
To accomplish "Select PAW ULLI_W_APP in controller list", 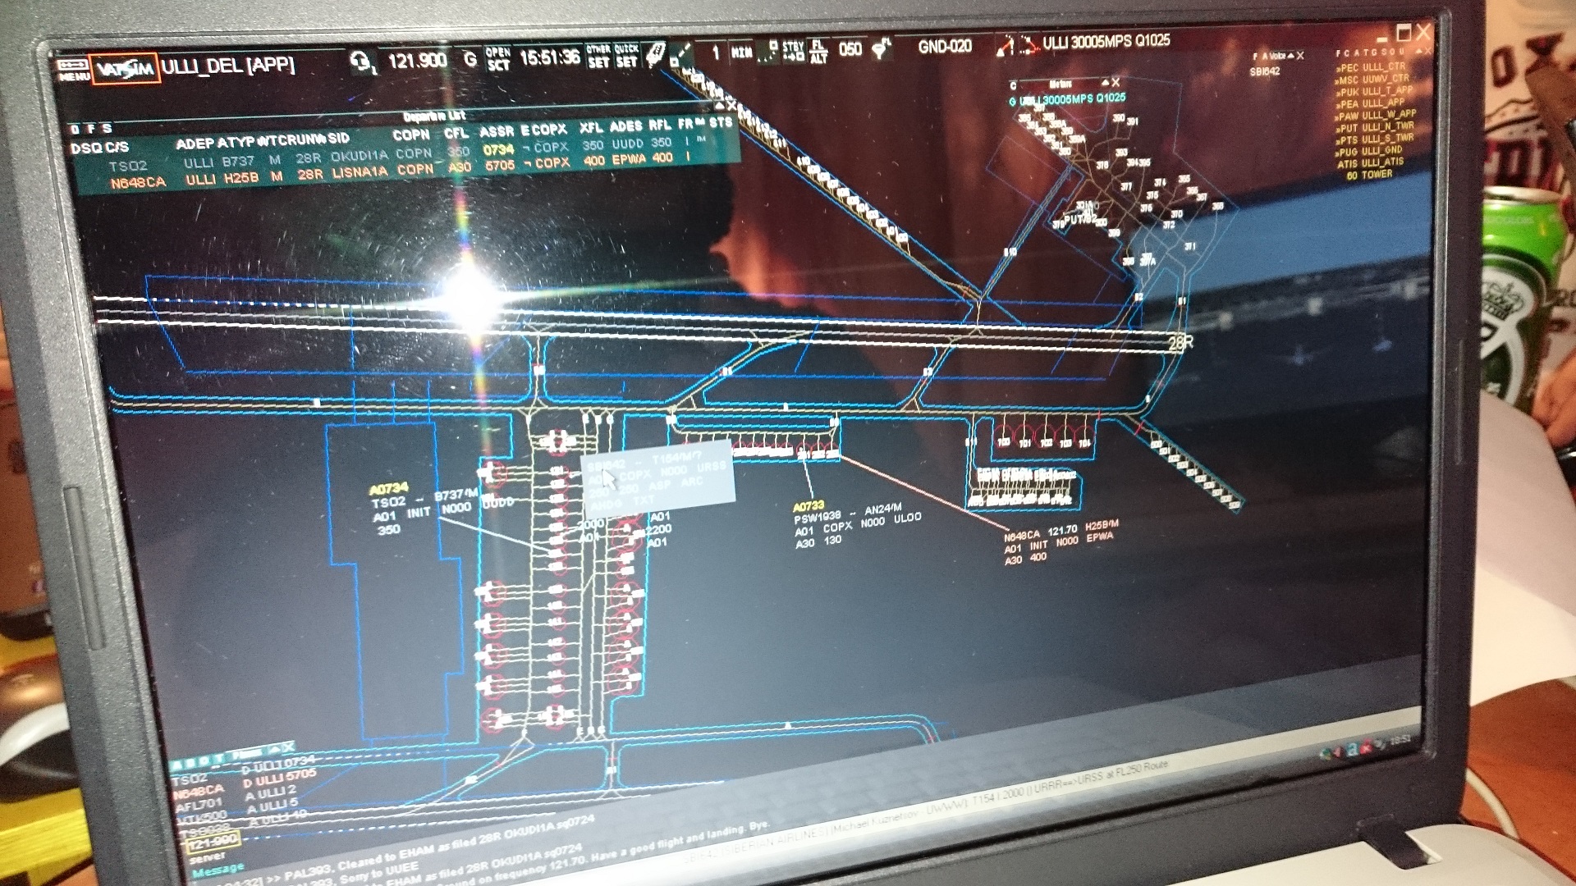I will (1377, 115).
